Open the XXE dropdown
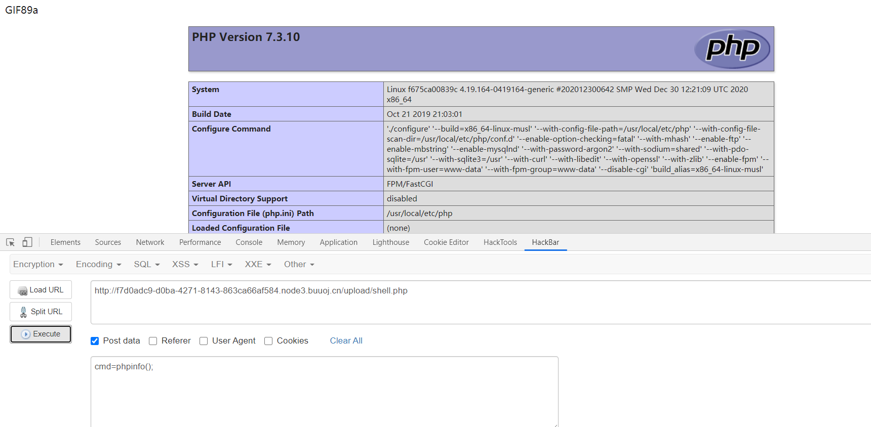 click(x=258, y=264)
